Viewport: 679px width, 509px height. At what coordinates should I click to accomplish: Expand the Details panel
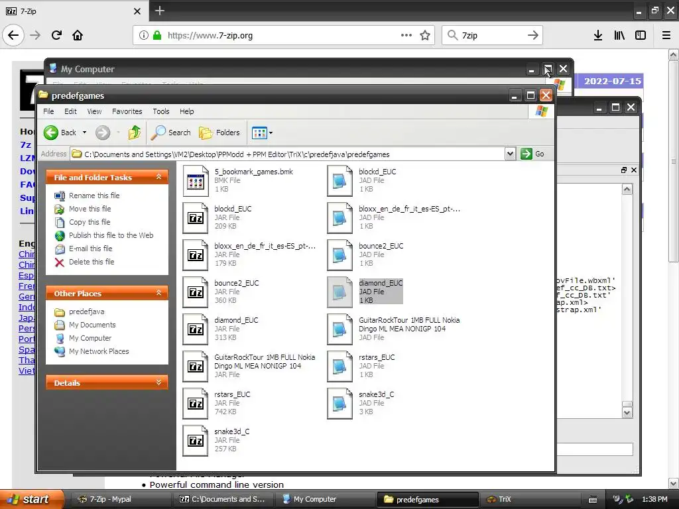(159, 382)
